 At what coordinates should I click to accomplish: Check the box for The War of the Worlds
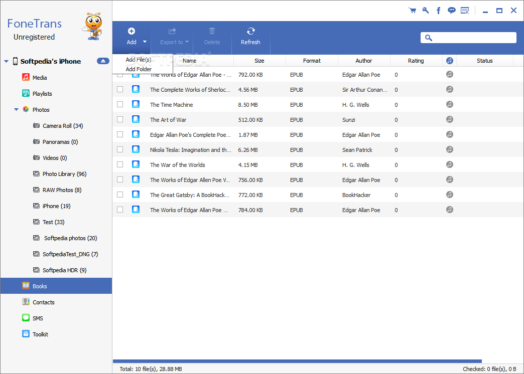tap(120, 164)
